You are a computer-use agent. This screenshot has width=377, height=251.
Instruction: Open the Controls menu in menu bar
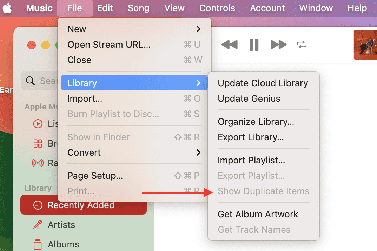click(217, 8)
